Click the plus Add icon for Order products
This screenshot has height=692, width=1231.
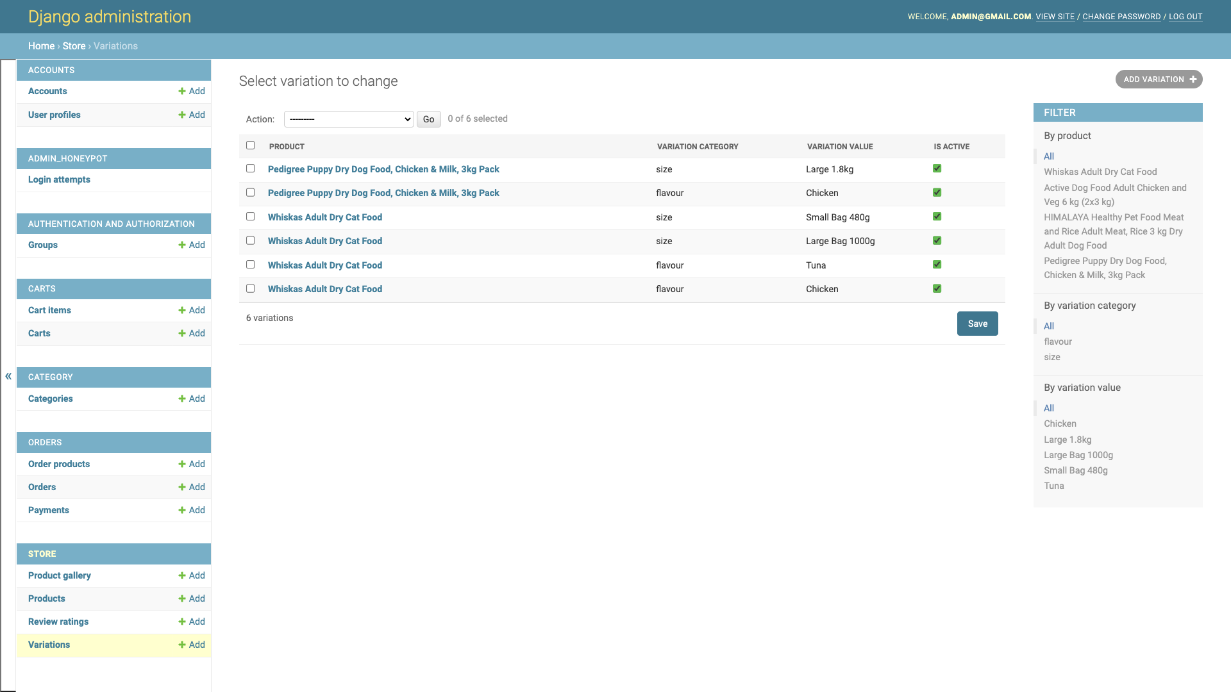(x=192, y=465)
